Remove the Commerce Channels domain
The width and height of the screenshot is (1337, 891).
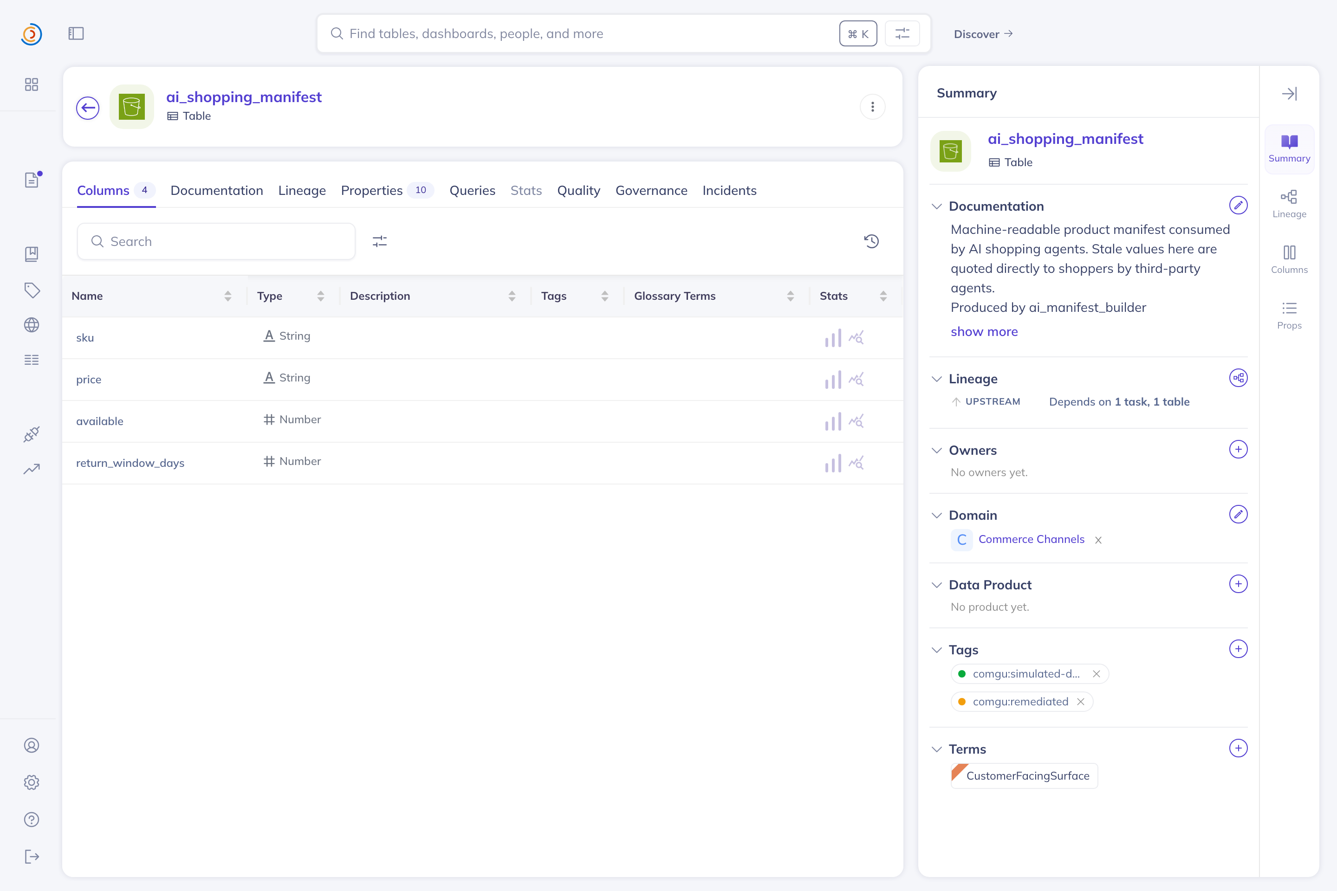[1098, 540]
